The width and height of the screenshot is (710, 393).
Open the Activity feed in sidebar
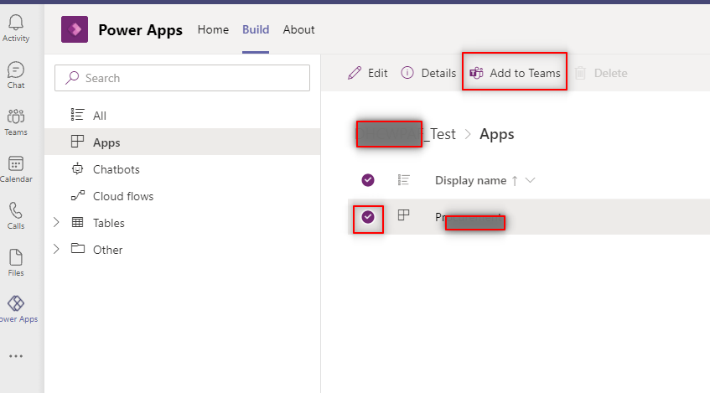pyautogui.click(x=15, y=28)
